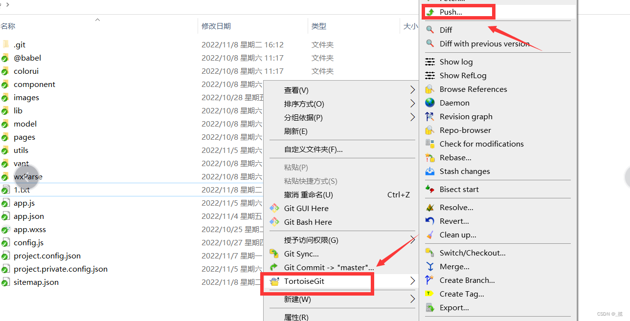Click the Browse References icon

tap(430, 89)
